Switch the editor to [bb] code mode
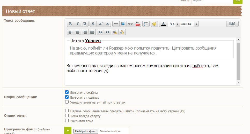 click(232, 24)
